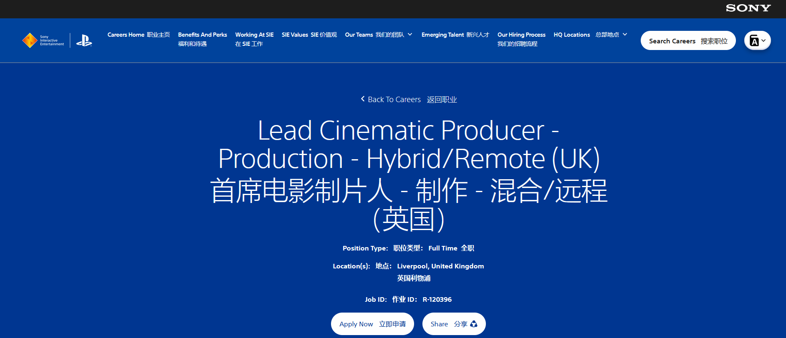Screen dimensions: 786x338
Task: Go to Benefits And Perks page
Action: pyautogui.click(x=202, y=39)
